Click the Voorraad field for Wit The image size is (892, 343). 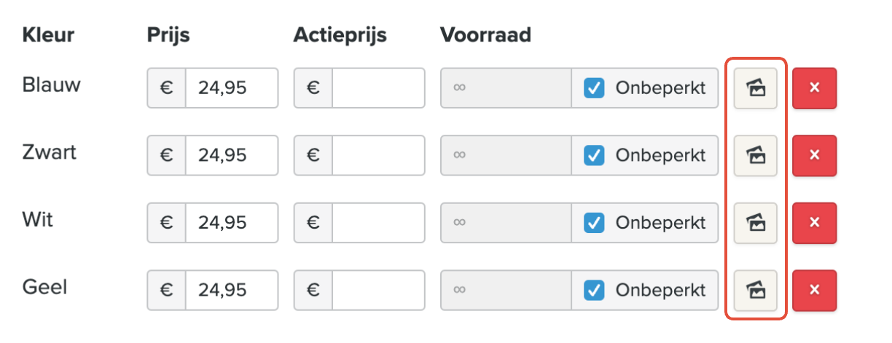pyautogui.click(x=506, y=223)
